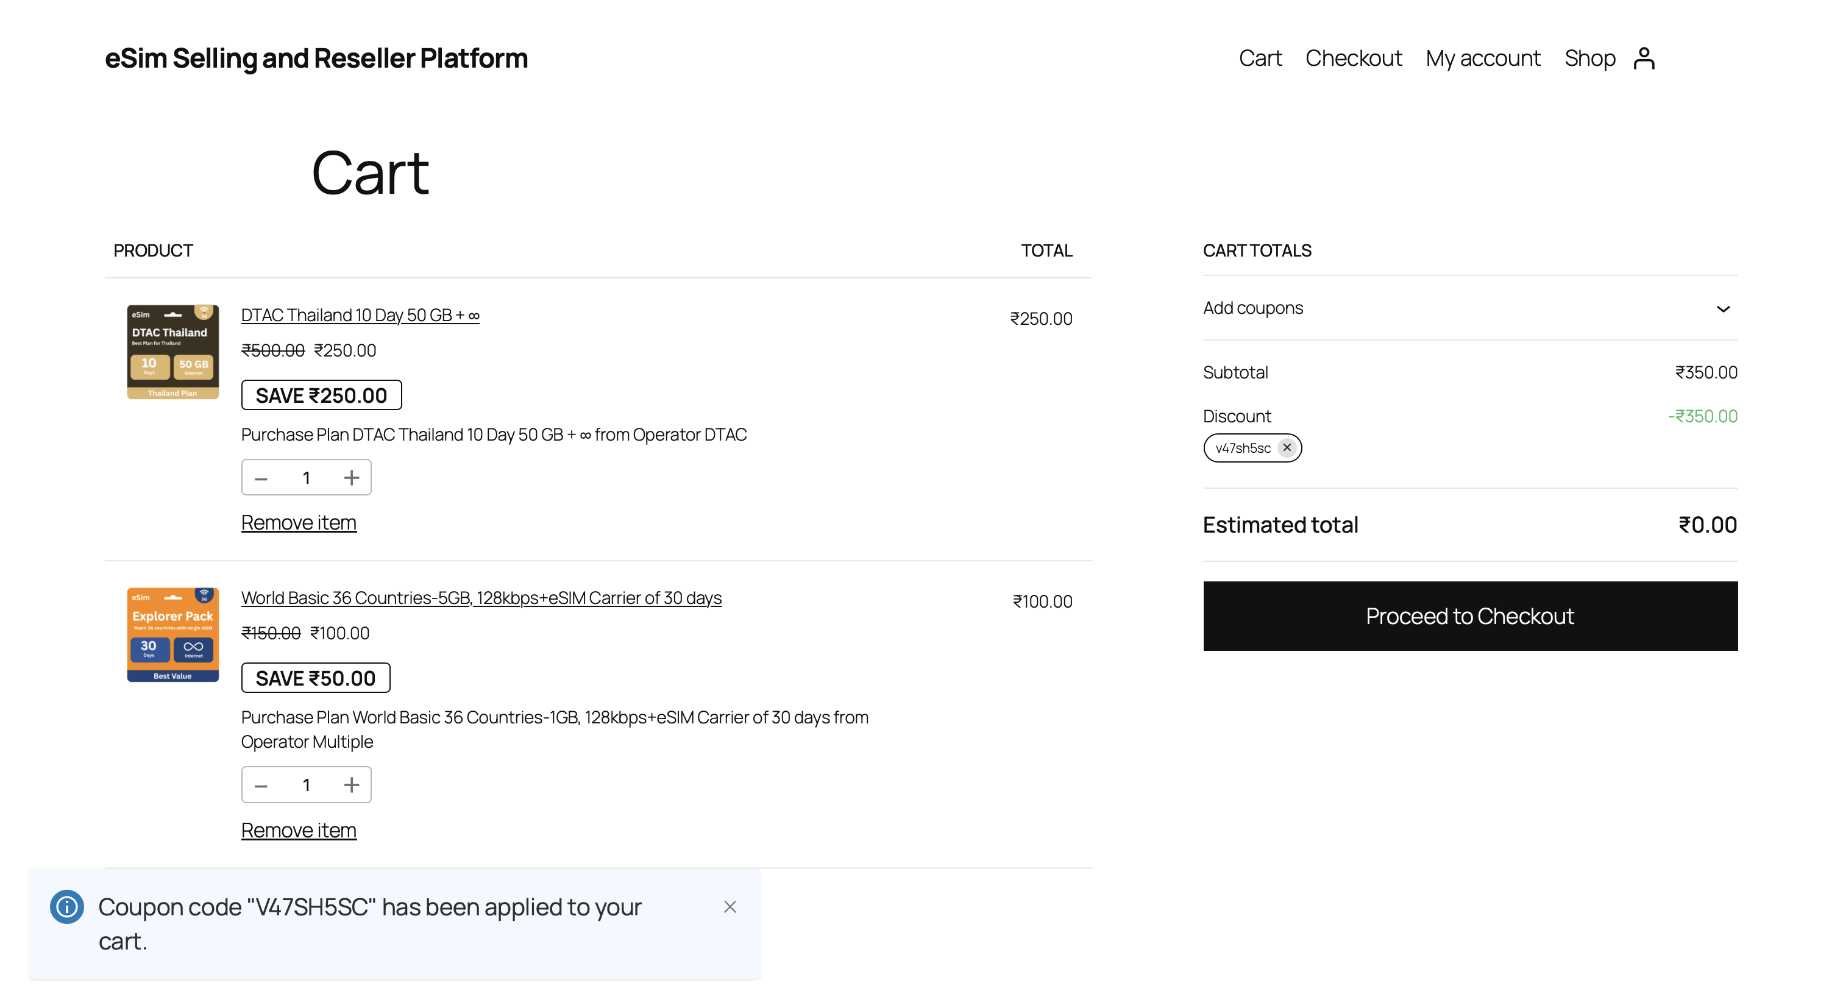This screenshot has width=1843, height=1008.
Task: Open the World Basic 36 Countries product link
Action: tap(481, 597)
